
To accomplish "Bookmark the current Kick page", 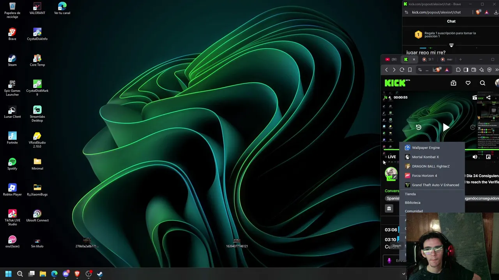I will pos(410,70).
